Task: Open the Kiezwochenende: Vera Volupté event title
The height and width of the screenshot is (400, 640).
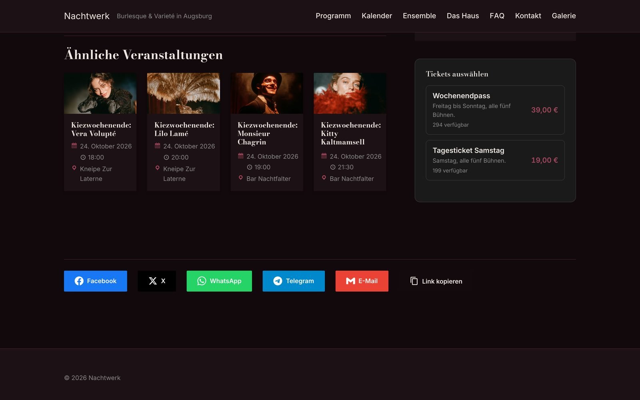Action: [x=101, y=129]
